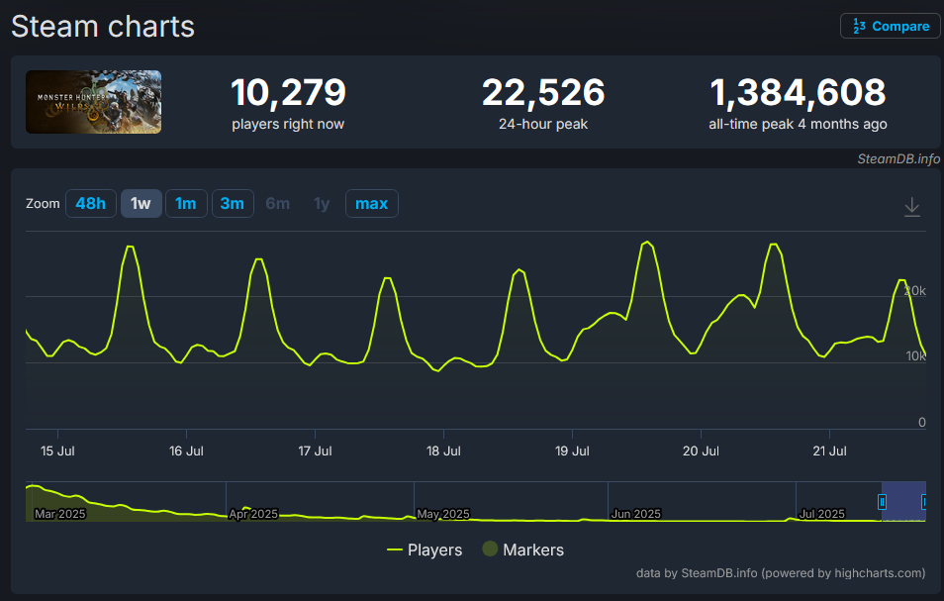This screenshot has height=601, width=944.
Task: Click the 20 Jul axis label
Action: (701, 451)
